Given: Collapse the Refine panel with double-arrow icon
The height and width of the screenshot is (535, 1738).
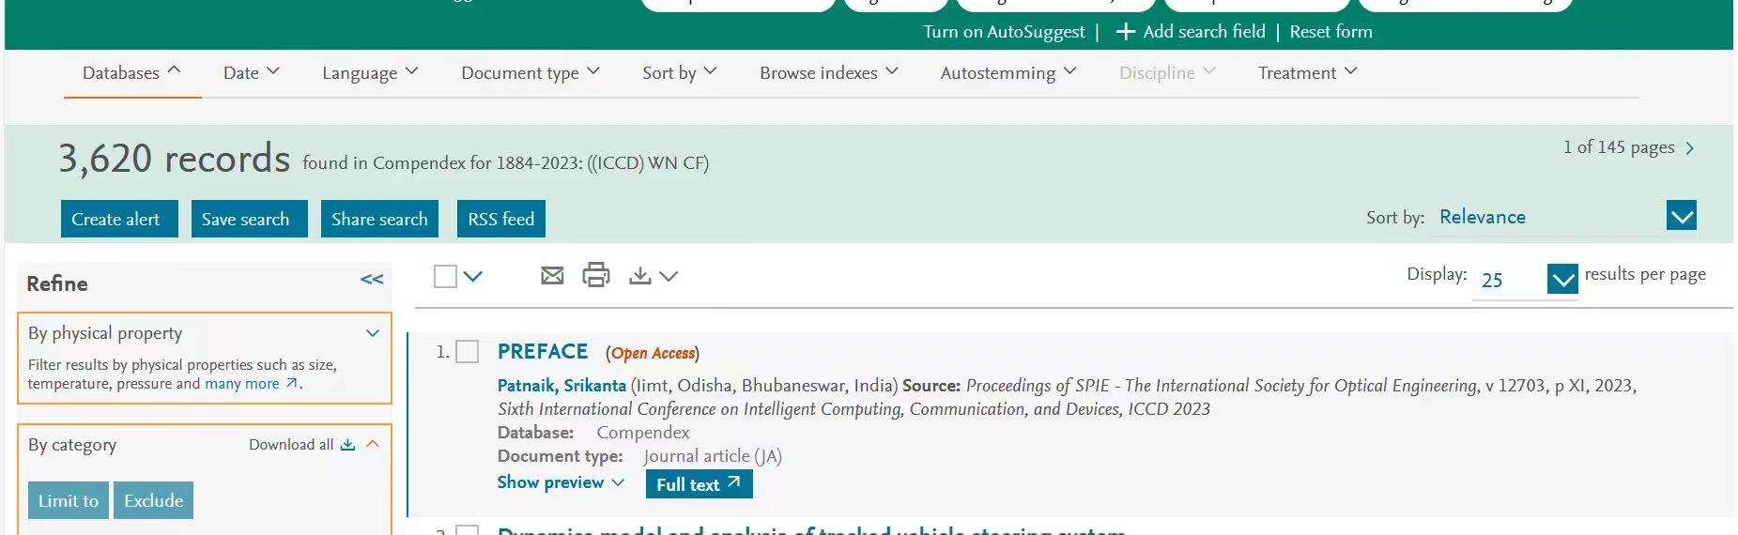Looking at the screenshot, I should click(x=372, y=280).
